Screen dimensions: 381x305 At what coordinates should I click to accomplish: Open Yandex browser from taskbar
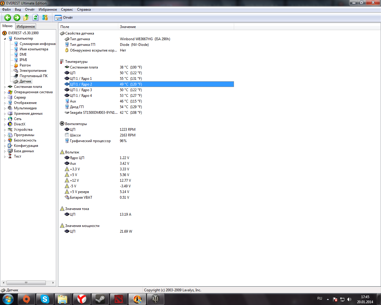pyautogui.click(x=82, y=299)
